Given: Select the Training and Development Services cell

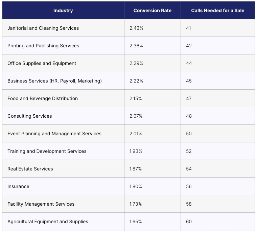Looking at the screenshot, I should pos(47,151).
